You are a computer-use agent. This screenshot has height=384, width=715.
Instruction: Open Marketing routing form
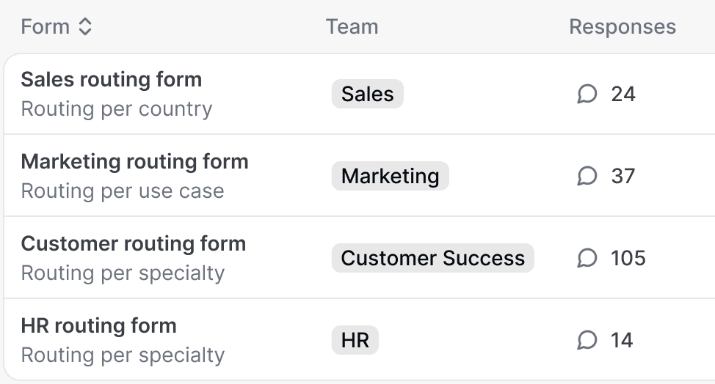click(x=134, y=161)
